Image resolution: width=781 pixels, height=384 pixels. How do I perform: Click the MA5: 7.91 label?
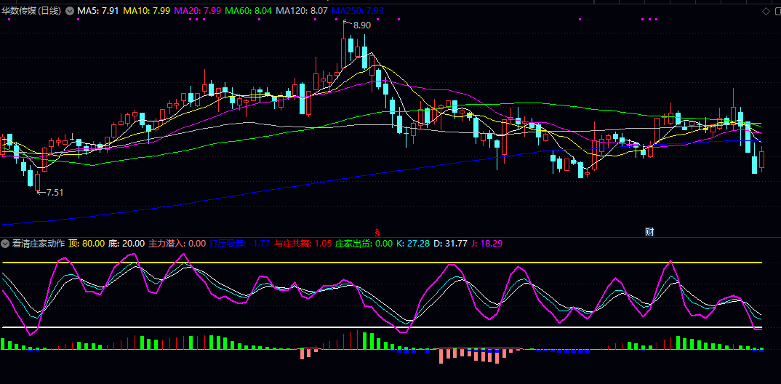point(97,12)
